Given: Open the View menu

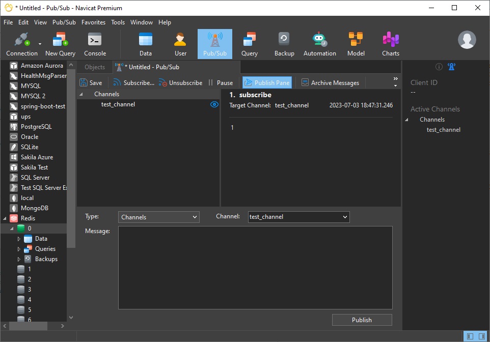Looking at the screenshot, I should [x=40, y=22].
